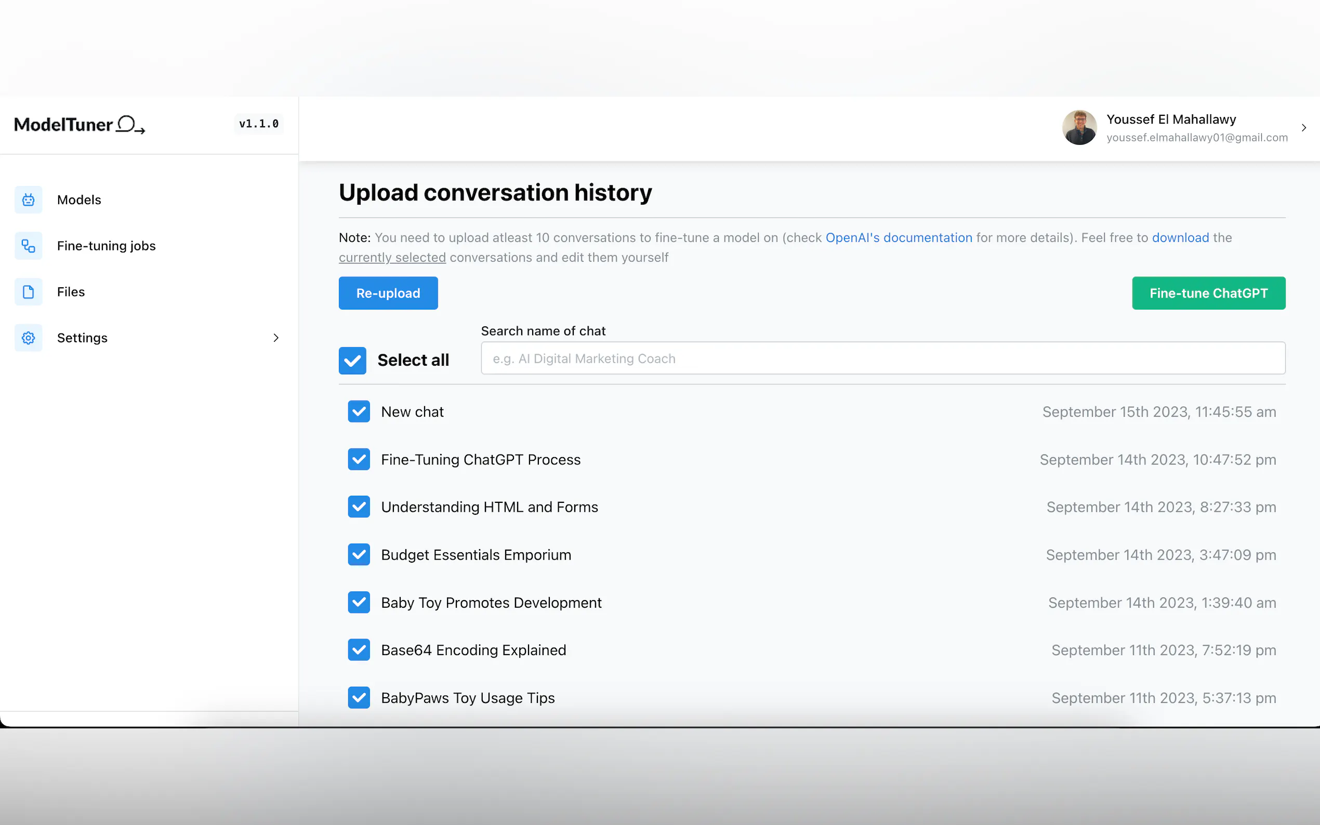Image resolution: width=1320 pixels, height=825 pixels.
Task: Open the OpenAI's documentation link
Action: [898, 238]
